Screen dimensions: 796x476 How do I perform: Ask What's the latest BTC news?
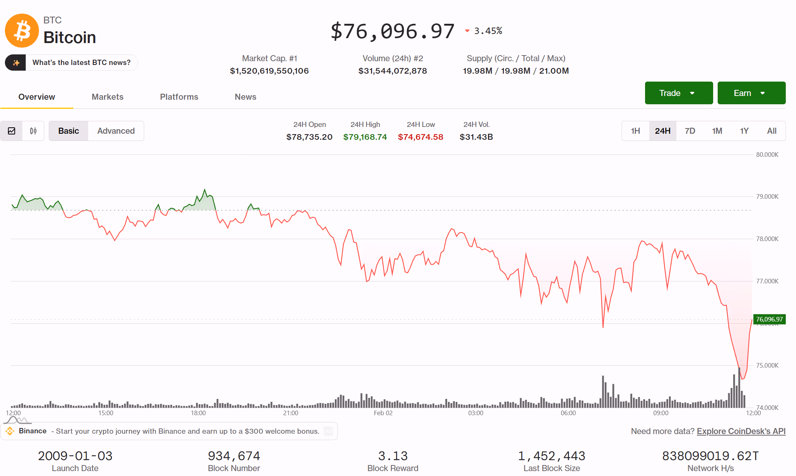pos(81,63)
